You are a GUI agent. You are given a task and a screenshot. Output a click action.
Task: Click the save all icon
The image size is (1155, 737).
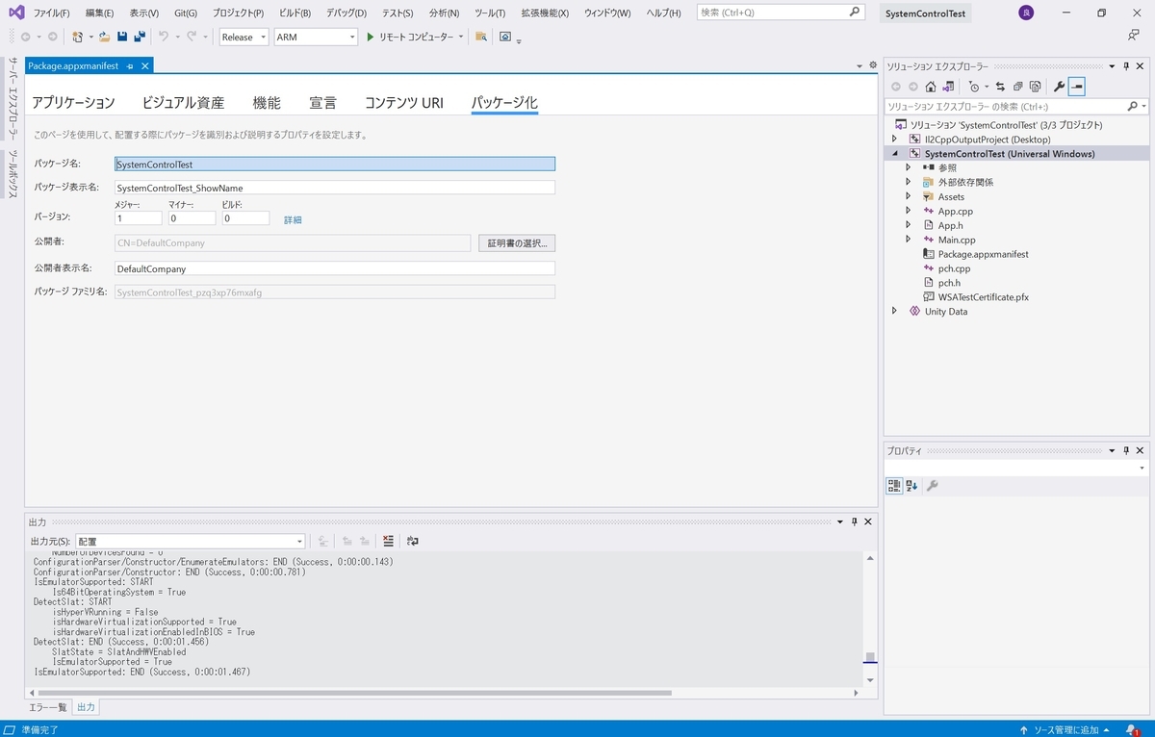coord(140,37)
